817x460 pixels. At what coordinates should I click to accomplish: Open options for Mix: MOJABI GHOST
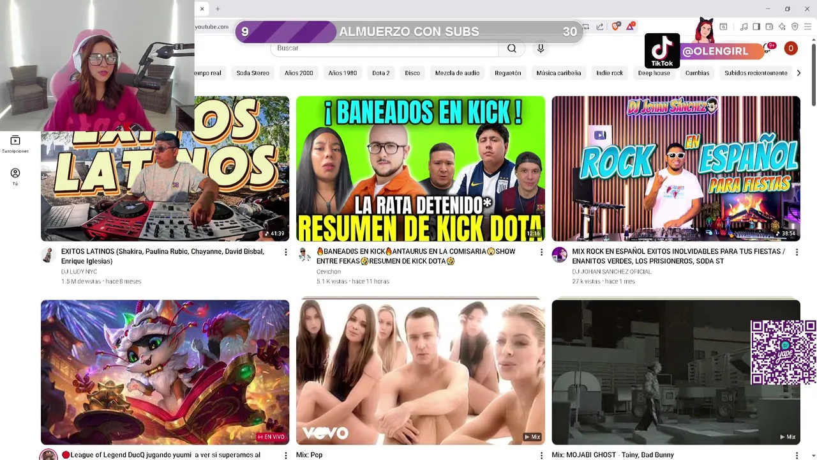pos(797,456)
